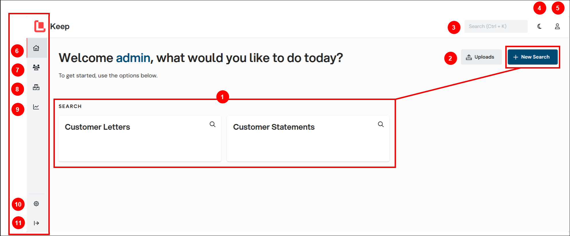This screenshot has height=236, width=570.
Task: Open Settings via the gear icon
Action: tap(36, 204)
